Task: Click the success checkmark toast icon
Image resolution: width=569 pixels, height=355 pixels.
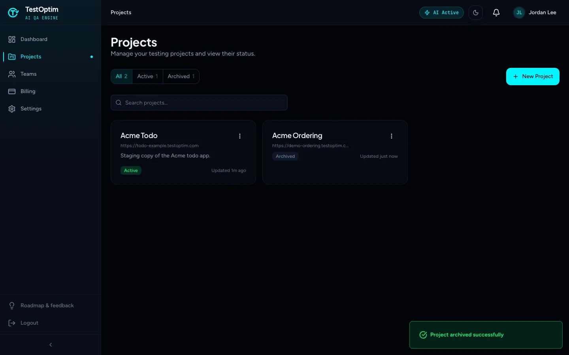Action: (x=423, y=335)
